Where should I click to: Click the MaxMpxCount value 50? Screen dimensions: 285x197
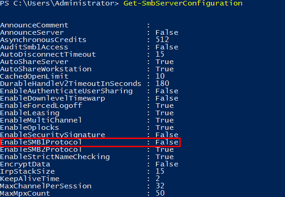[x=160, y=193]
